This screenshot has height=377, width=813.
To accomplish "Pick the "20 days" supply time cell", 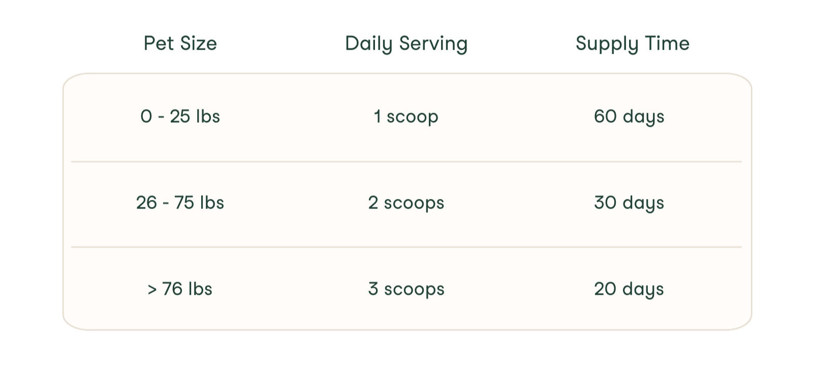I will (x=629, y=289).
